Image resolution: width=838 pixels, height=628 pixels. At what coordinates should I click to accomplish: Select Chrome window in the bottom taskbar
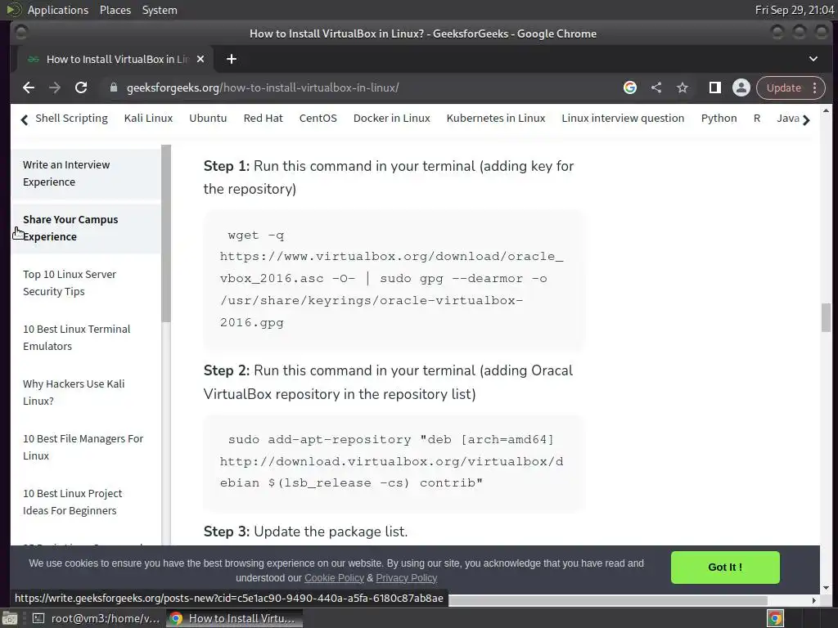(234, 618)
